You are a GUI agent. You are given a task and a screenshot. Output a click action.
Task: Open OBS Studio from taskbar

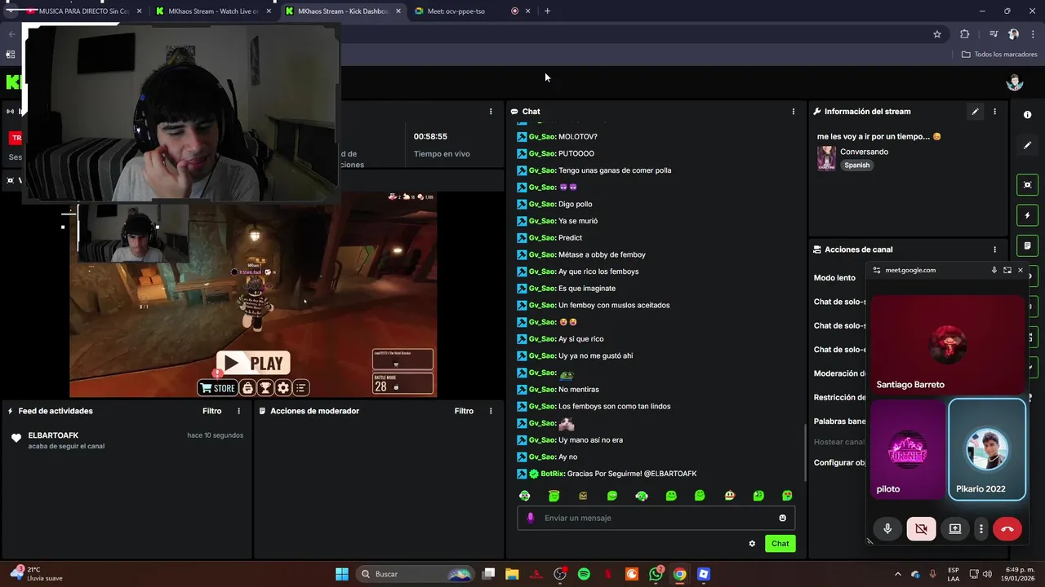click(x=560, y=574)
